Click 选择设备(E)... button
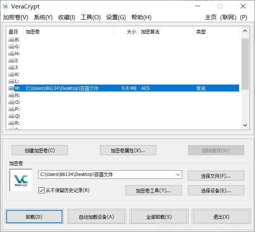The height and width of the screenshot is (232, 255). tap(216, 190)
